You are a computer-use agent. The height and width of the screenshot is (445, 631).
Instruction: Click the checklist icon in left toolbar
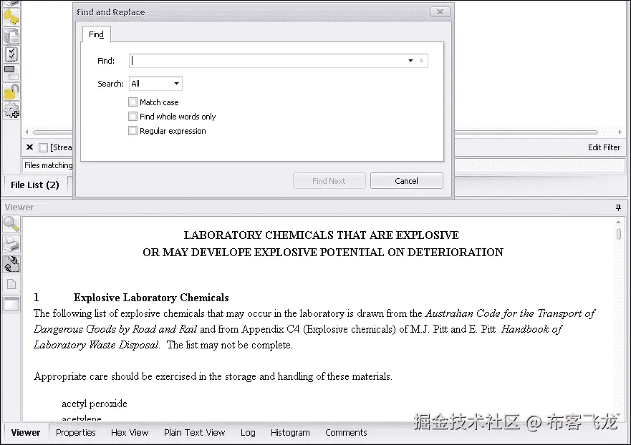pos(11,54)
